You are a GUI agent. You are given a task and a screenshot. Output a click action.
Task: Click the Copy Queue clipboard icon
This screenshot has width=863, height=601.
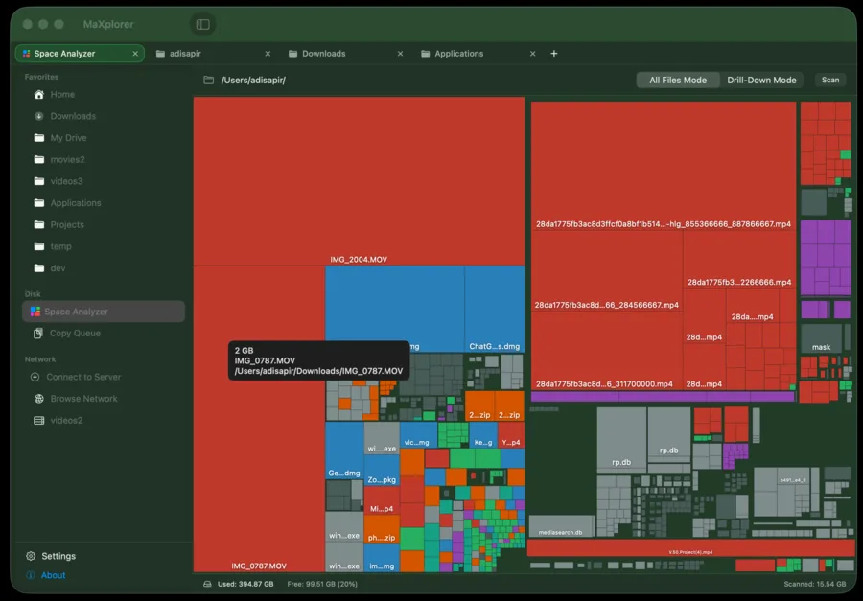38,333
